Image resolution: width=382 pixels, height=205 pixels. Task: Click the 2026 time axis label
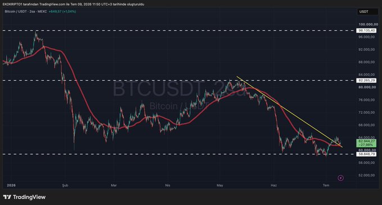click(x=11, y=185)
